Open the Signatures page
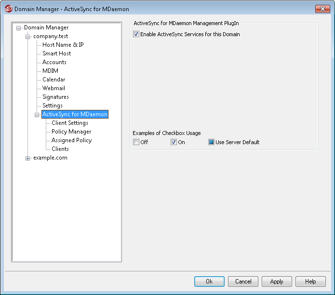The image size is (335, 295). 55,97
